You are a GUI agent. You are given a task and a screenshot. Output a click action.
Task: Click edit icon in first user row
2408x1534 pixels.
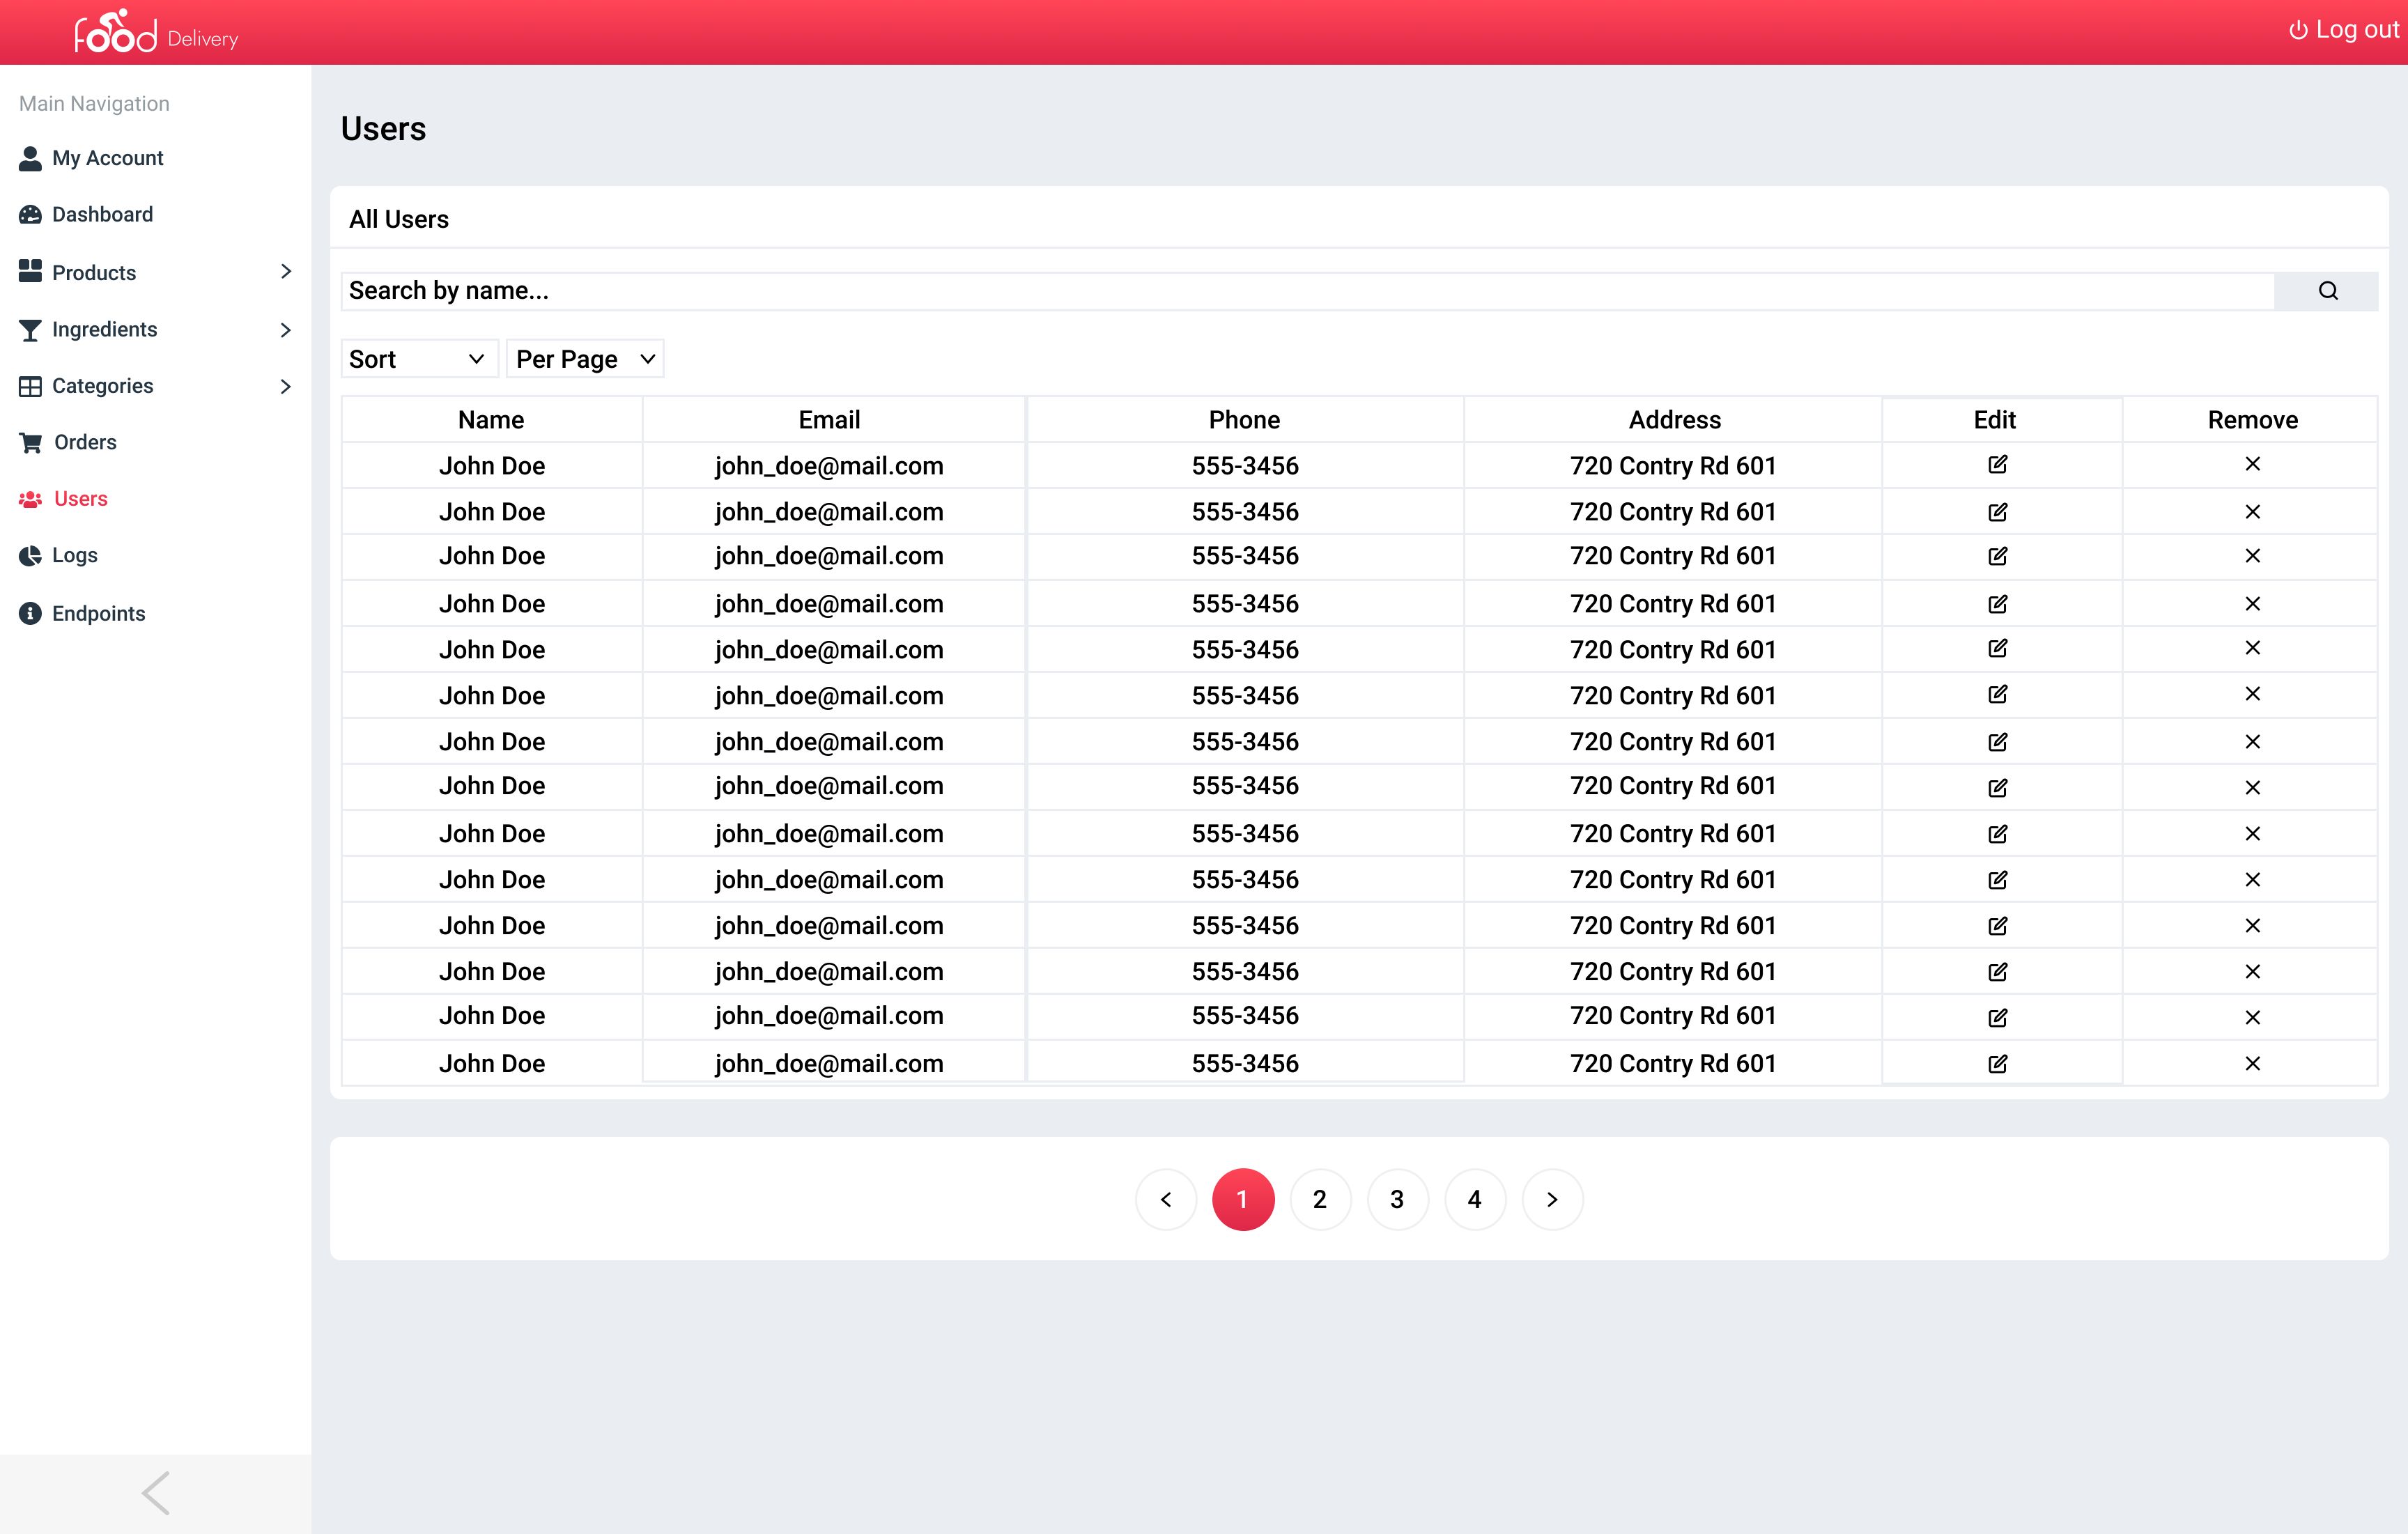pyautogui.click(x=1997, y=465)
